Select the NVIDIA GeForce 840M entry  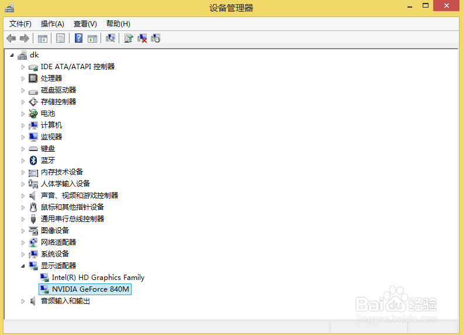click(85, 289)
